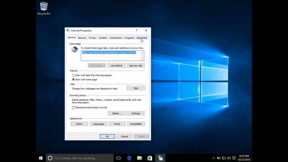288x162 pixels.
Task: Click the help question mark button
Action: pos(136,31)
